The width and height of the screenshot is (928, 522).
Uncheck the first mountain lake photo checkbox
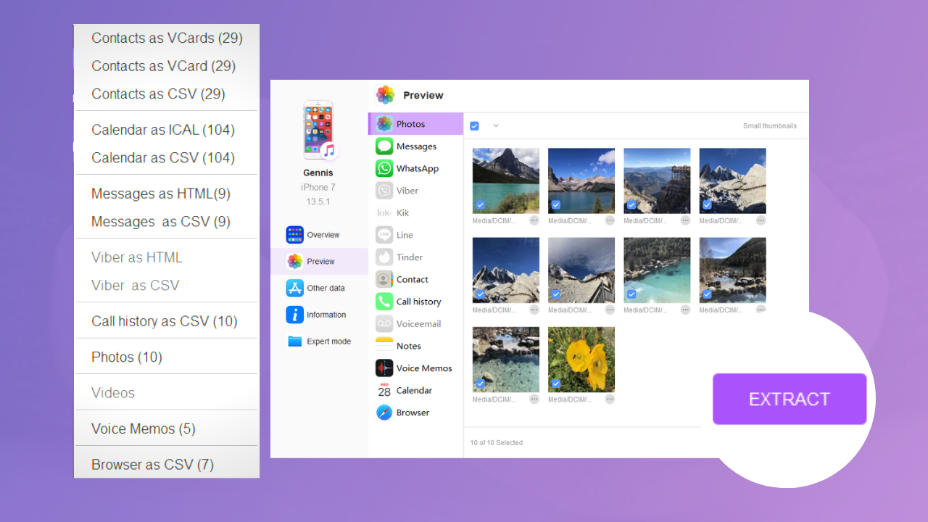click(x=481, y=205)
